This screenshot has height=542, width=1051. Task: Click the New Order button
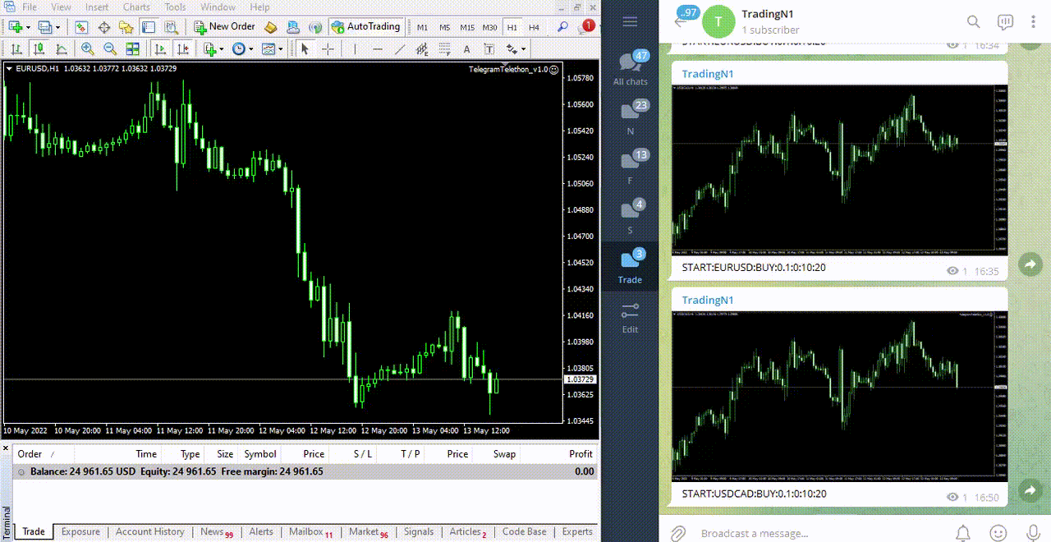click(224, 27)
